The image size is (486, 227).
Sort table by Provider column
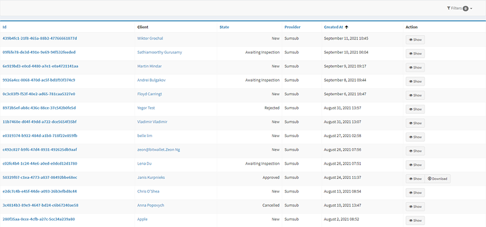tap(292, 27)
